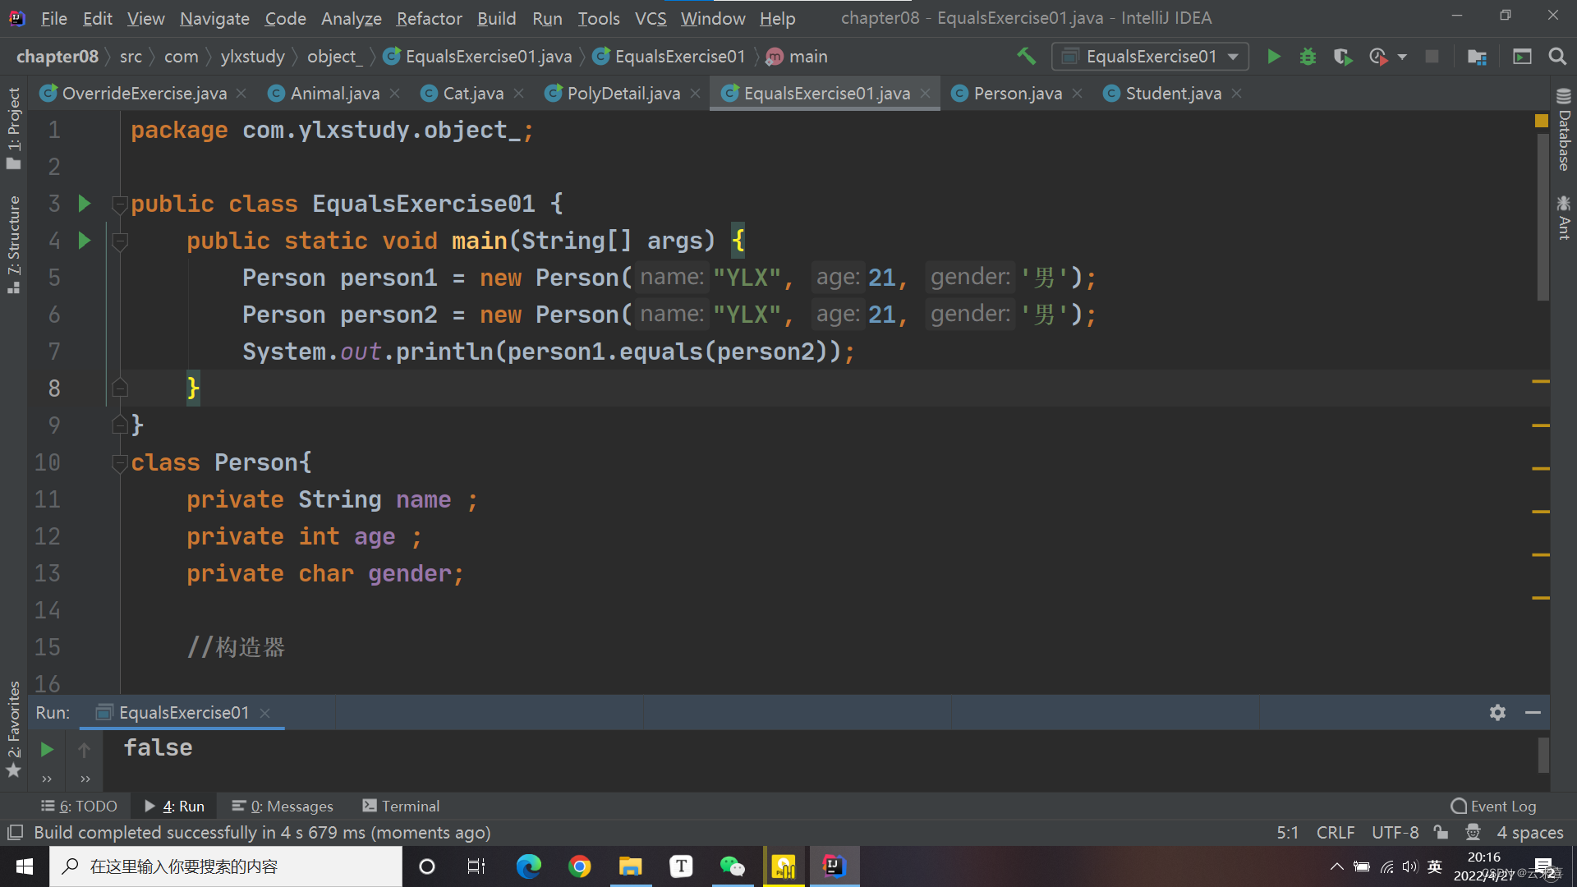Click tool window quick access icon bottom-left
This screenshot has height=887, width=1577.
coord(15,833)
